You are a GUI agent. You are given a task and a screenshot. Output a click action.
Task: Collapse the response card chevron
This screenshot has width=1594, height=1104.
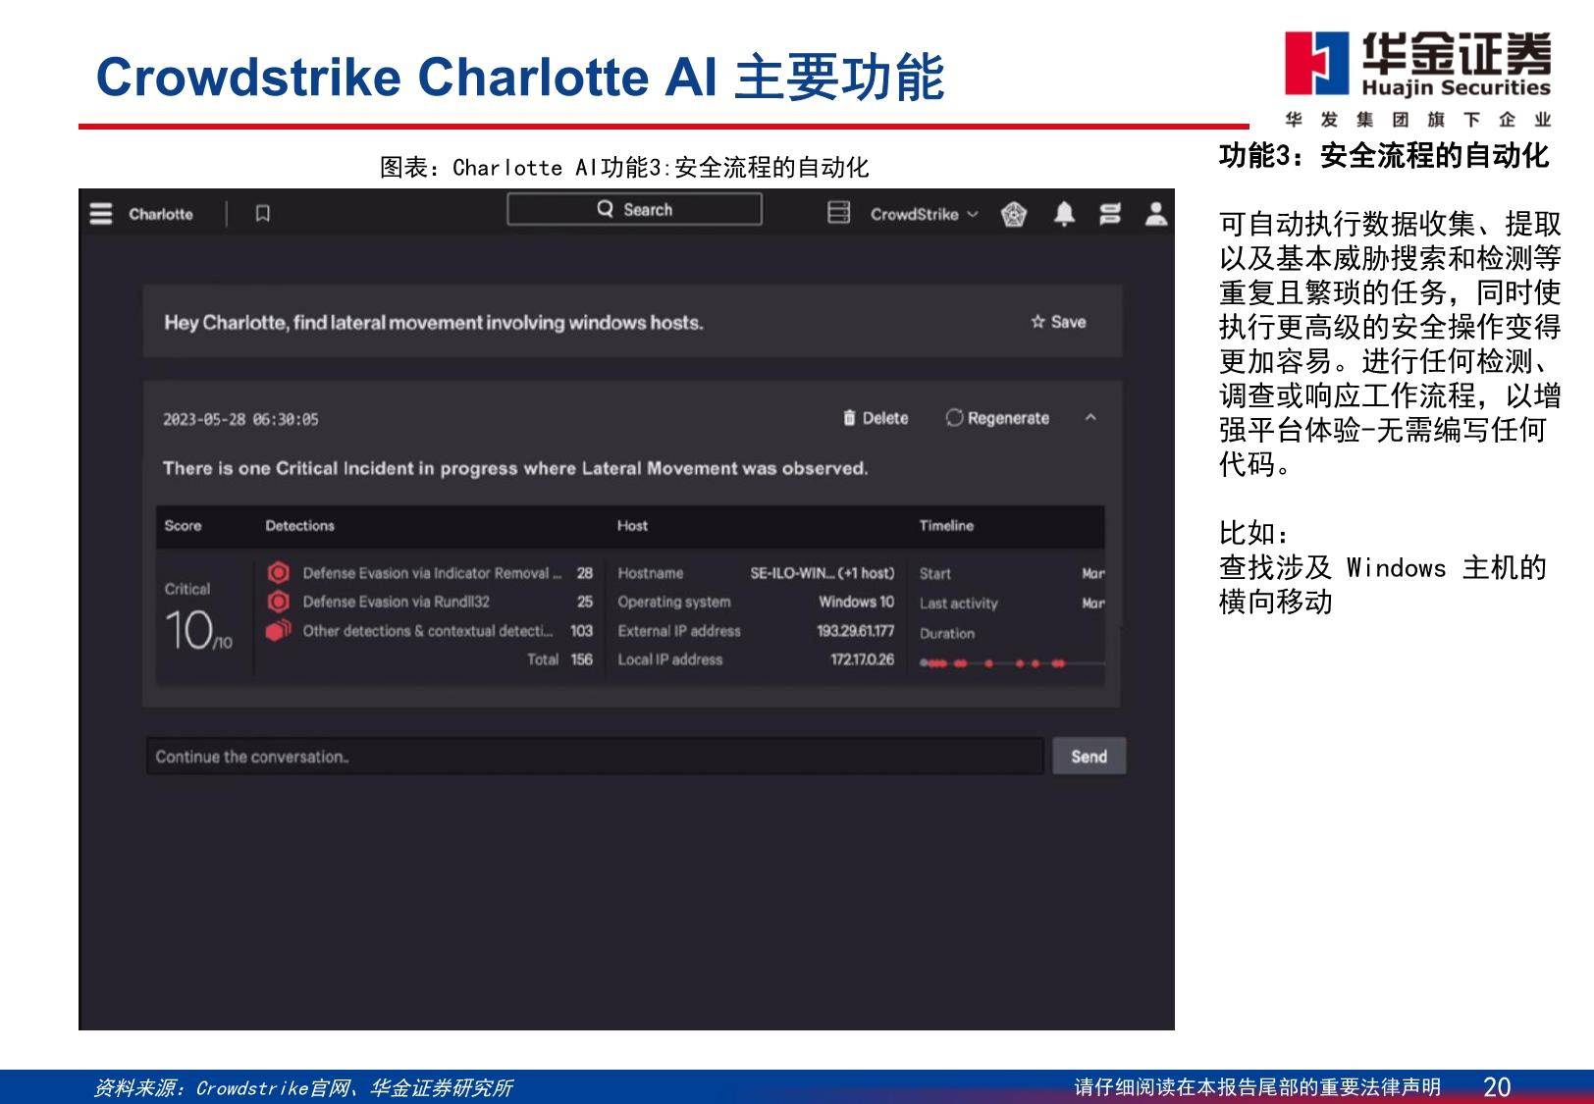pos(1090,418)
